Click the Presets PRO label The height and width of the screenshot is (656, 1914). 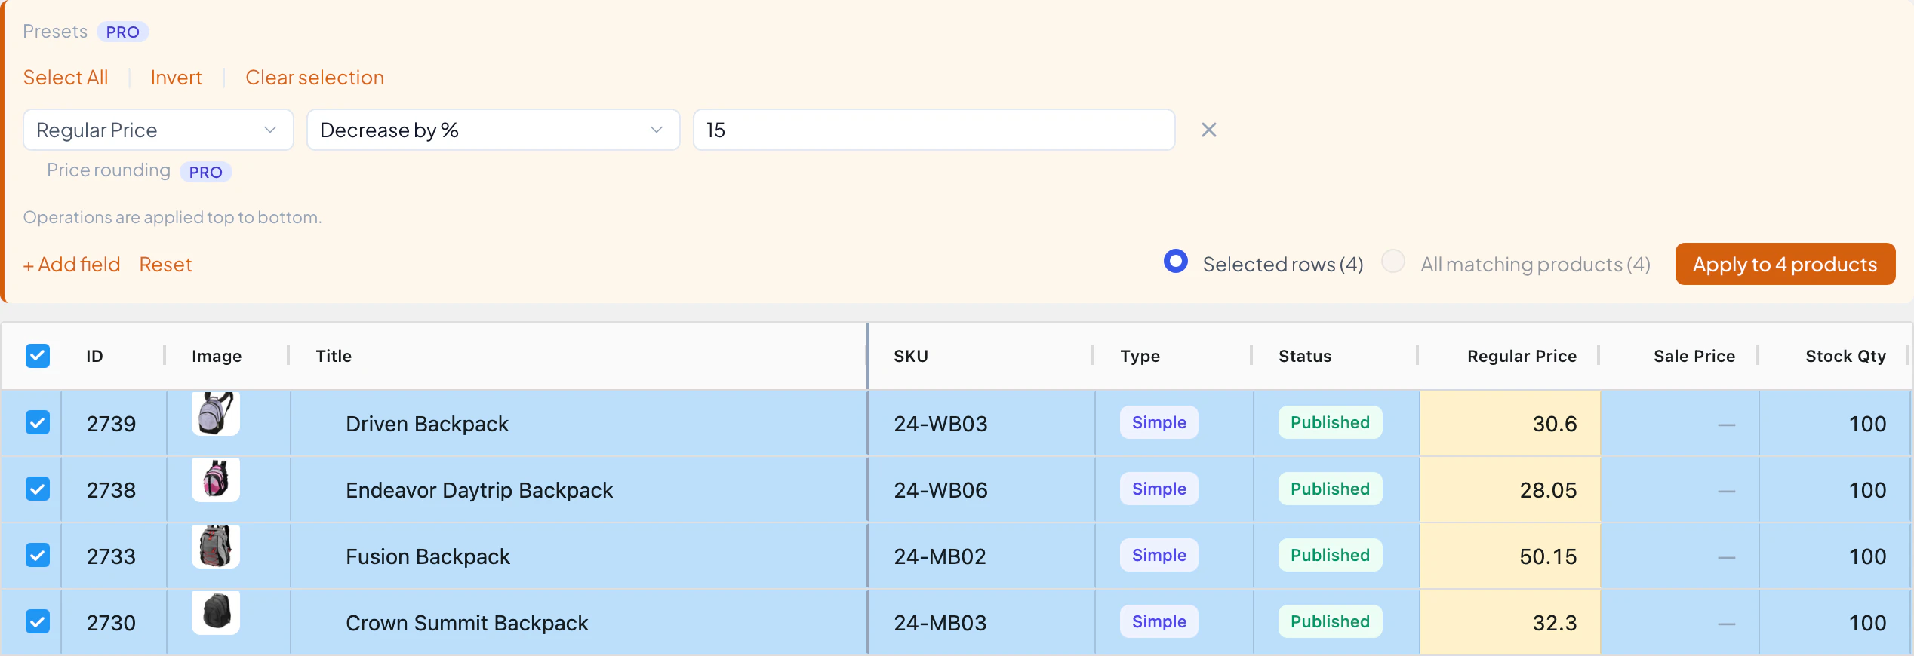[x=85, y=32]
